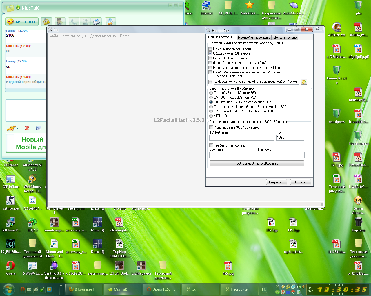
Task: Click the send file documents icon in chat toolbar
Action: pos(110,22)
